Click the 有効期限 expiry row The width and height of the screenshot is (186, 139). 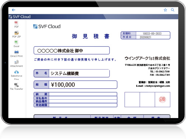[76, 105]
